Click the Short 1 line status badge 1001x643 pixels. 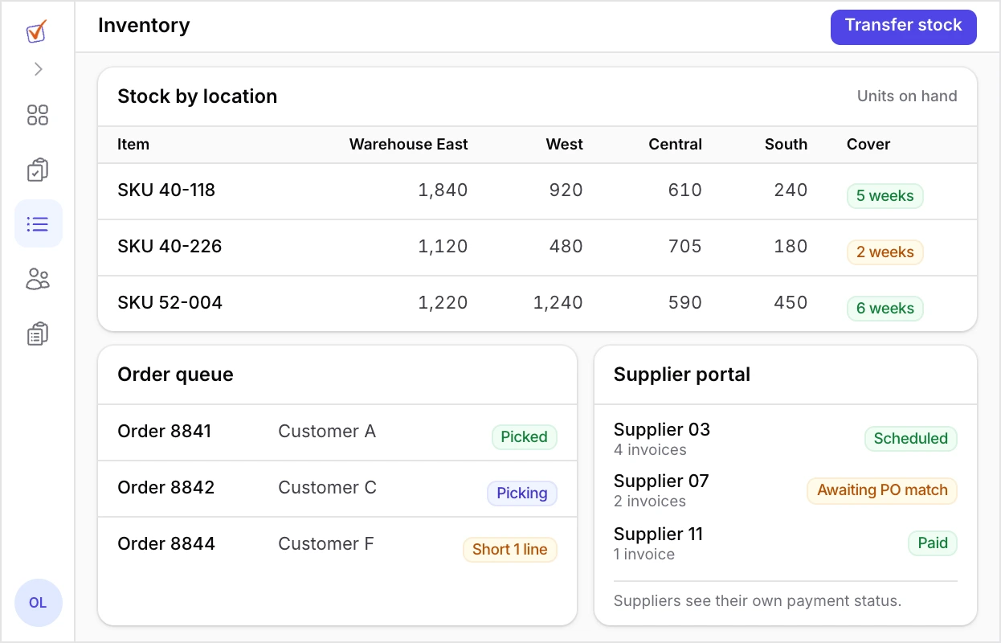[510, 550]
